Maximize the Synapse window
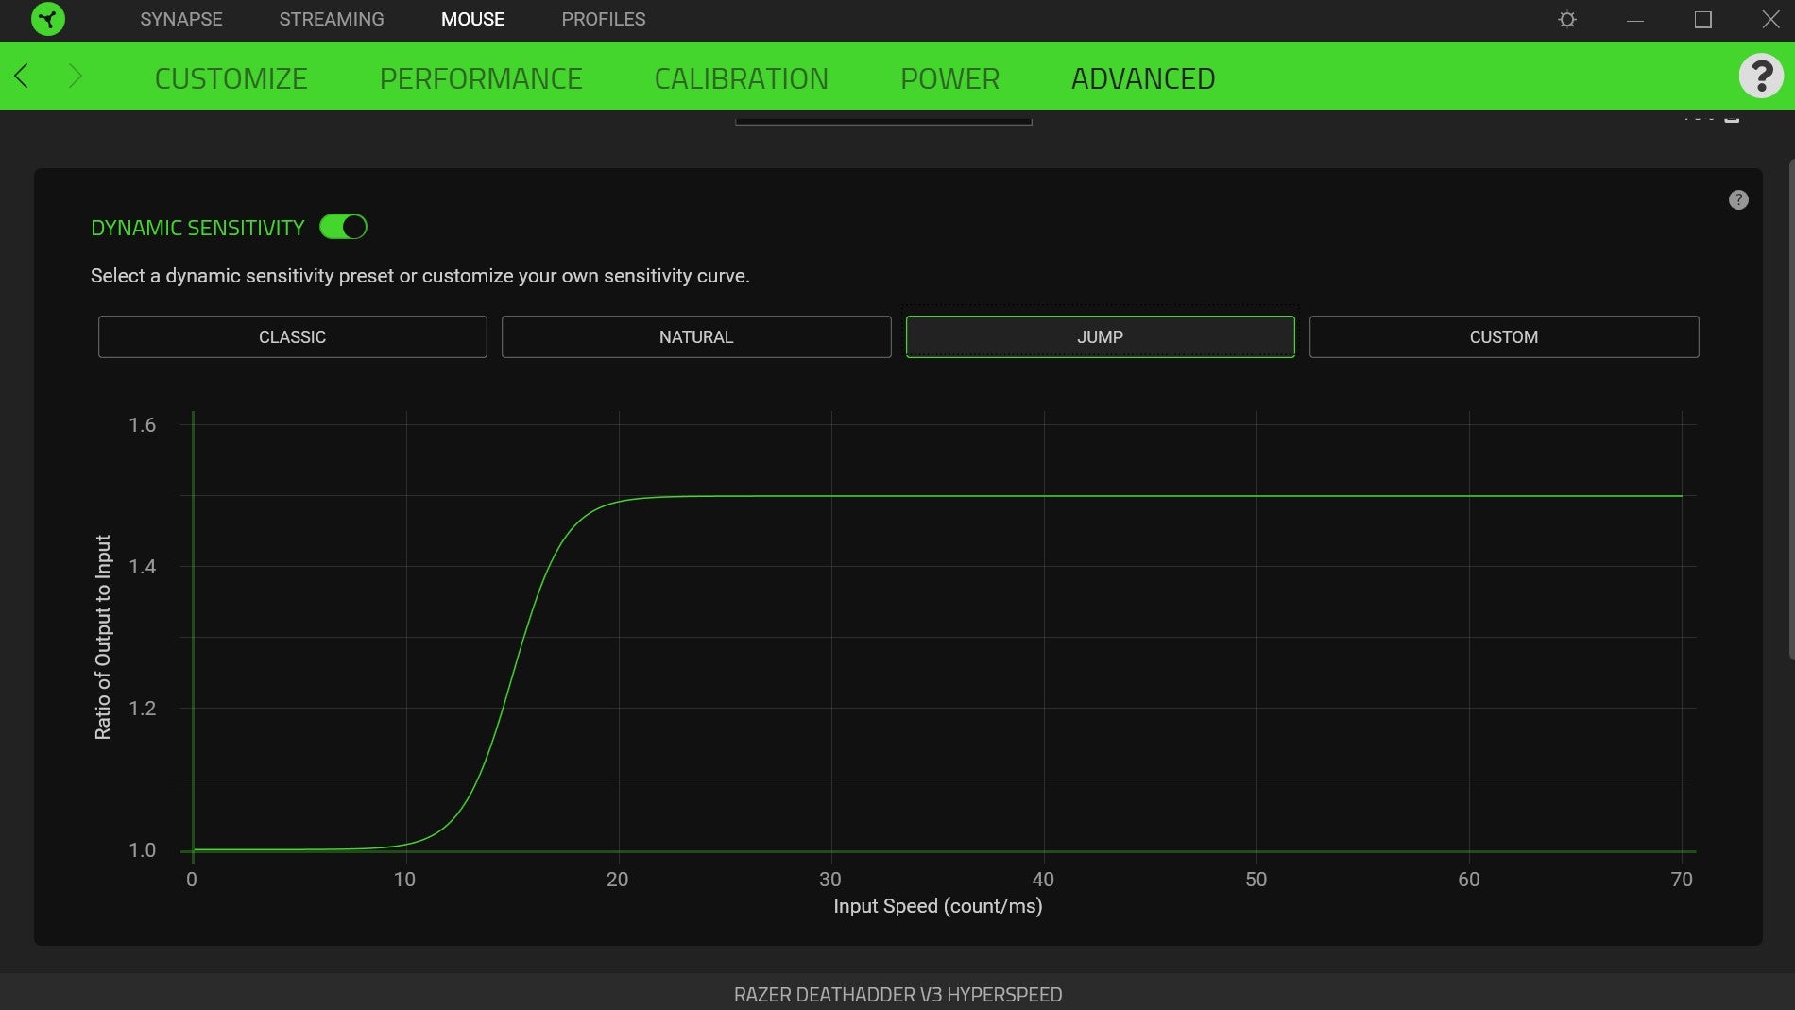The width and height of the screenshot is (1795, 1010). (1702, 20)
